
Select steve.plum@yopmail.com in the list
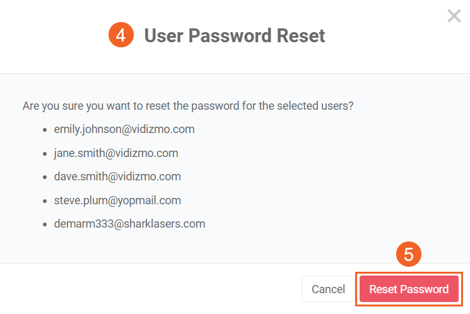point(117,201)
